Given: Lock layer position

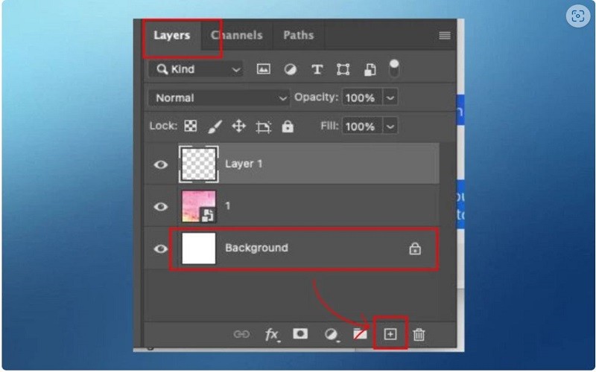Looking at the screenshot, I should (x=238, y=126).
